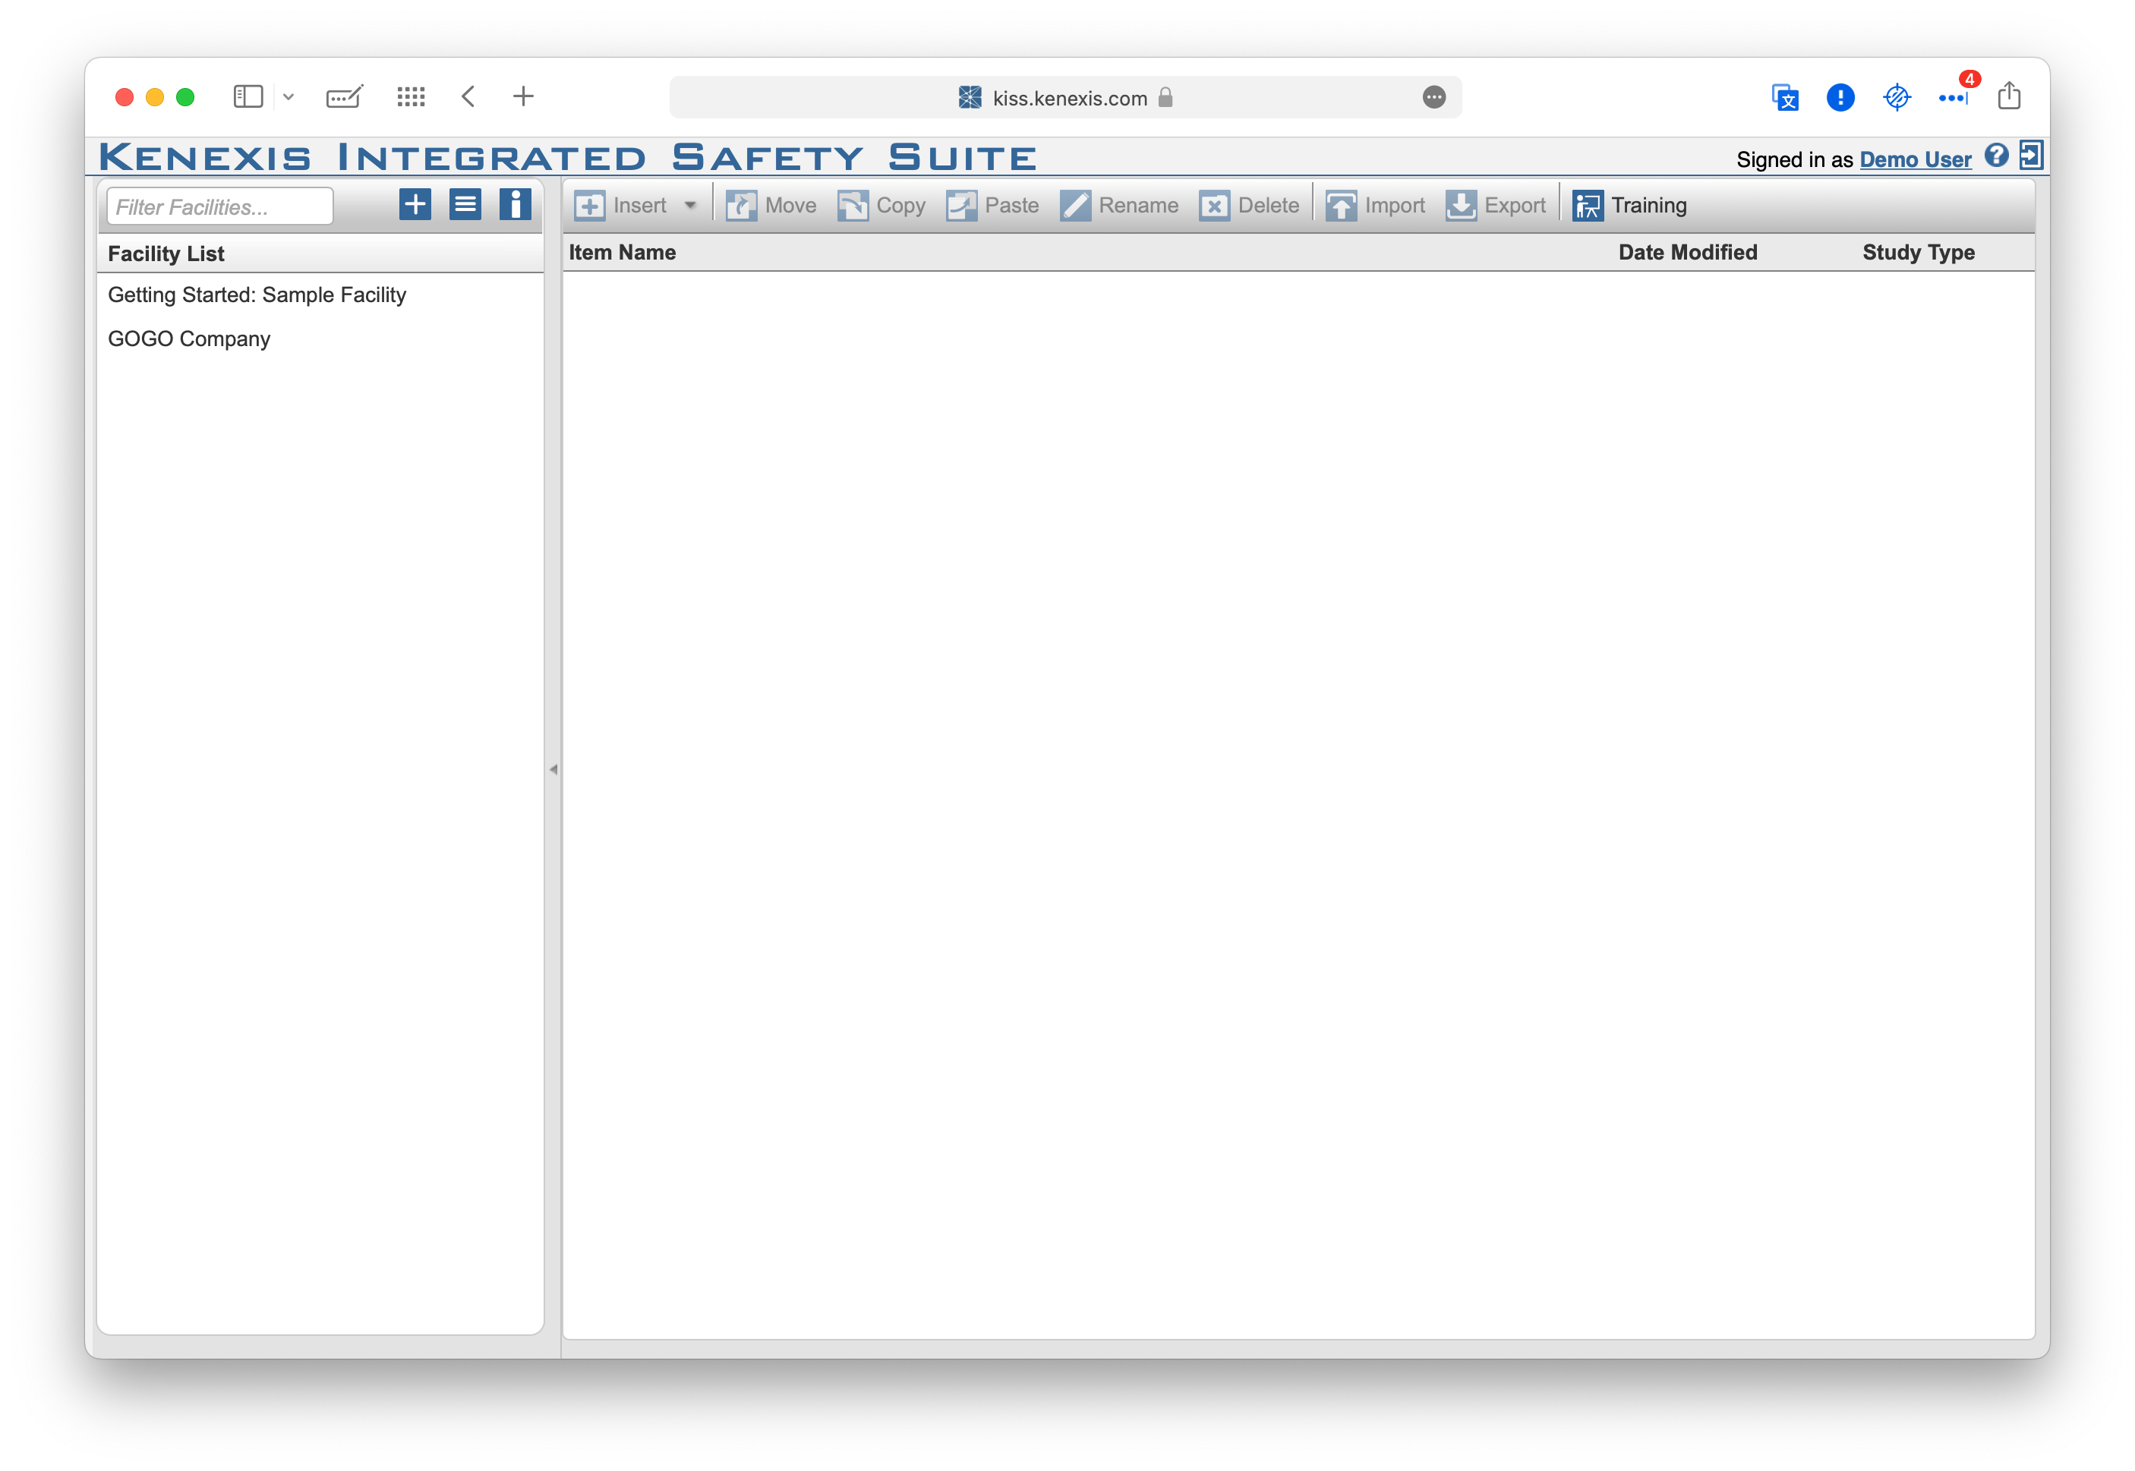
Task: Toggle the Safari sidebar button
Action: click(x=248, y=97)
